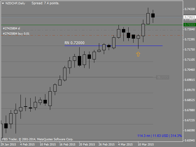Viewport: 196px width, 147px height.
Task: Select the last black candle on the chart
Action: 153,16
